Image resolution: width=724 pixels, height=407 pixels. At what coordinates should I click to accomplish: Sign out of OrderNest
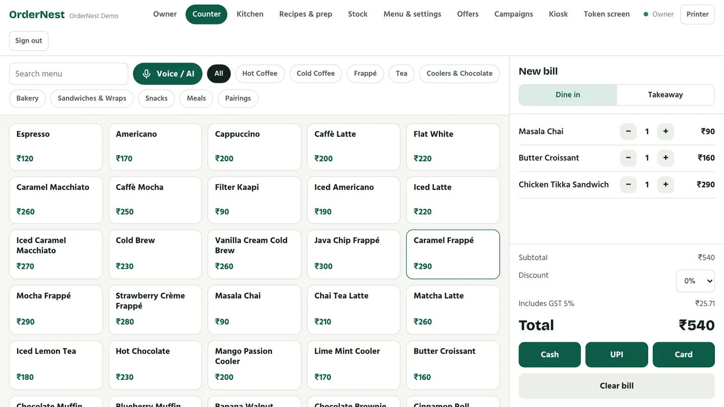[29, 41]
